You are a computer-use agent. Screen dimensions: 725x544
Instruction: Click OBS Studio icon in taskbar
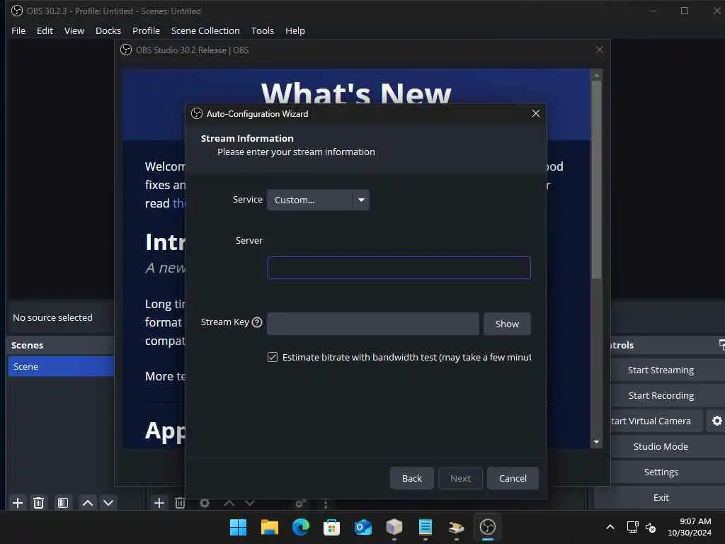[488, 527]
